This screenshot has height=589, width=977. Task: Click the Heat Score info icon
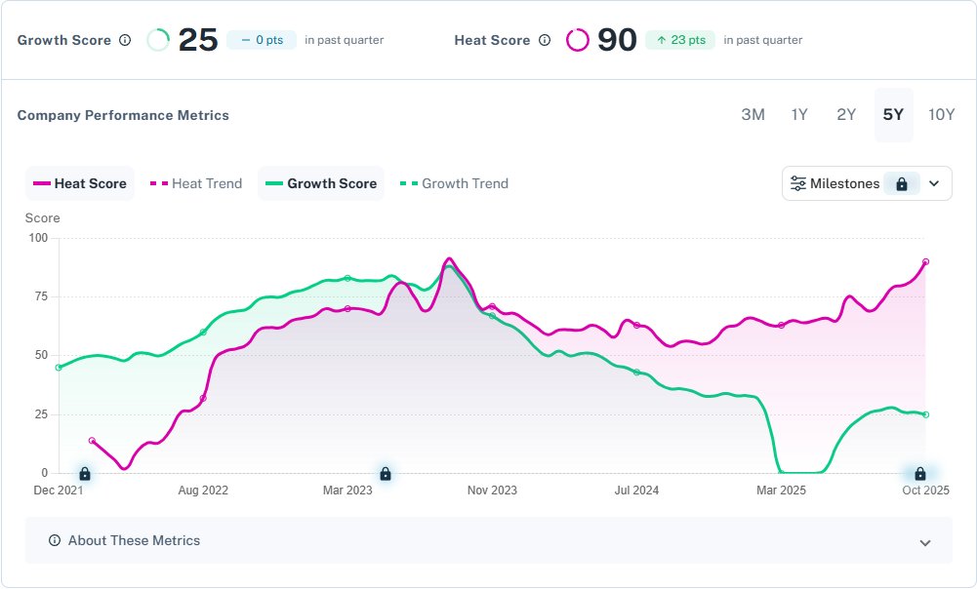click(x=545, y=41)
